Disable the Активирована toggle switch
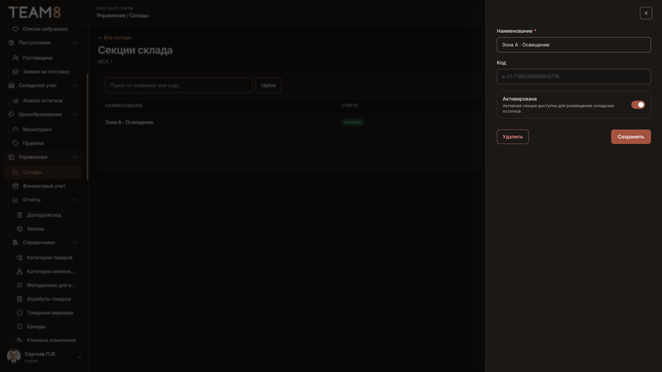662x372 pixels. click(638, 105)
